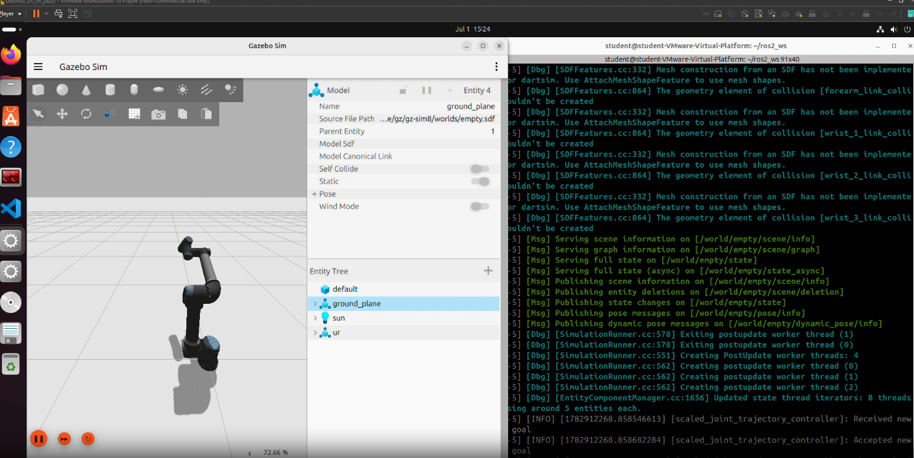Select the ground_plane entity row
This screenshot has height=458, width=914.
(x=404, y=304)
